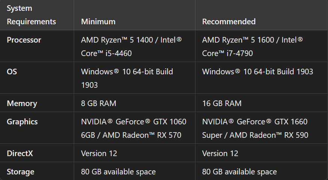The image size is (328, 180).
Task: Click the "16 GB RAM" cell
Action: coord(222,103)
